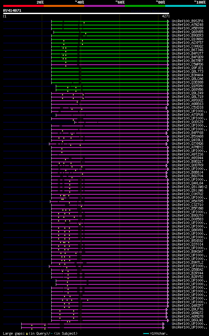Select the UniRef100_C0HGQ2 label
Image resolution: width=209 pixels, height=336 pixels.
pos(187,47)
